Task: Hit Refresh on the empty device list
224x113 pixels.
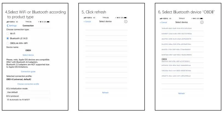Action: (105, 93)
